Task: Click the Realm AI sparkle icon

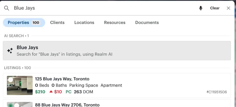Action: (10, 51)
